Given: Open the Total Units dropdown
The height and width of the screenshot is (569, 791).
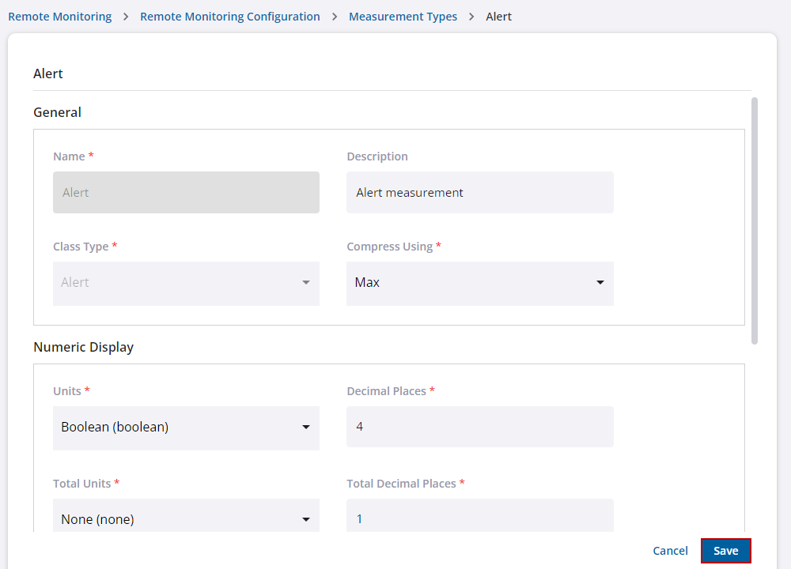Looking at the screenshot, I should (186, 518).
